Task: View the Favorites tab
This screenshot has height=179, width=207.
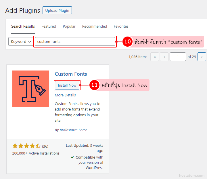Action: pyautogui.click(x=121, y=26)
